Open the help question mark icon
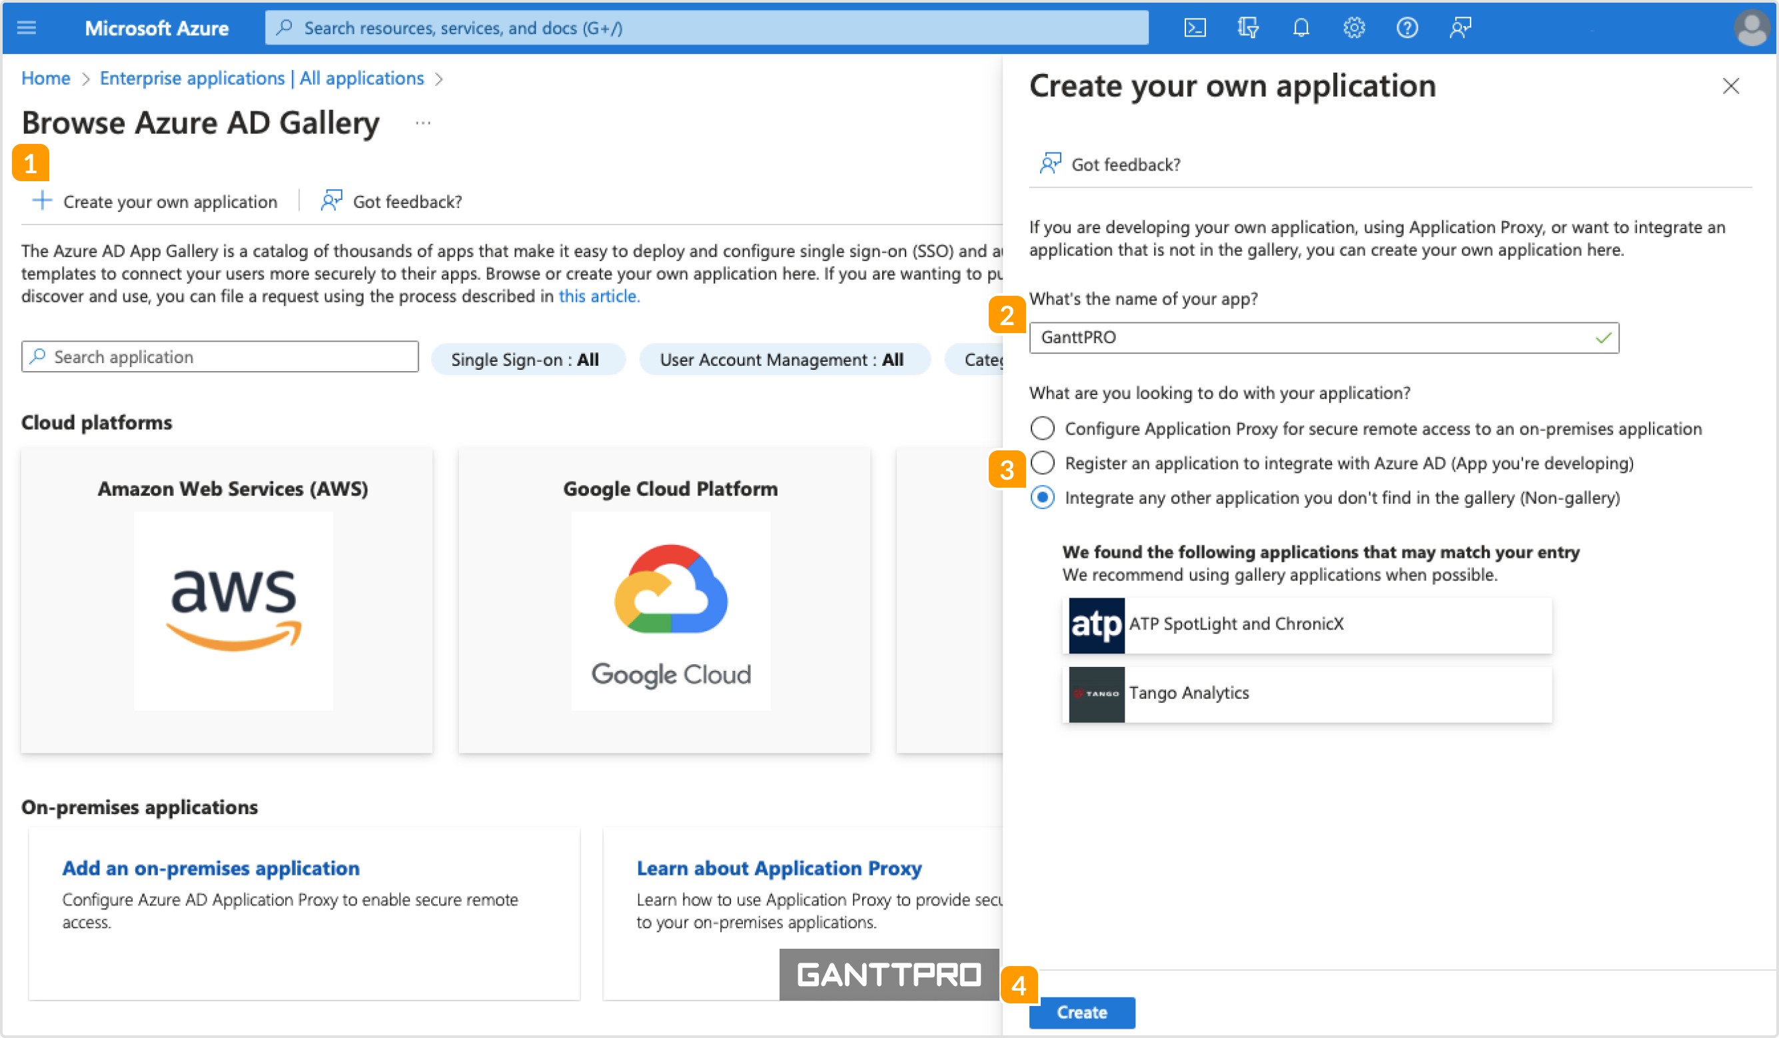This screenshot has height=1038, width=1779. tap(1407, 27)
